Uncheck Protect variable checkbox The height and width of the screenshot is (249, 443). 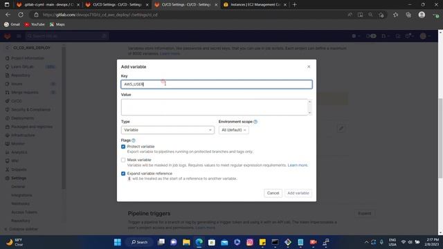pyautogui.click(x=123, y=147)
